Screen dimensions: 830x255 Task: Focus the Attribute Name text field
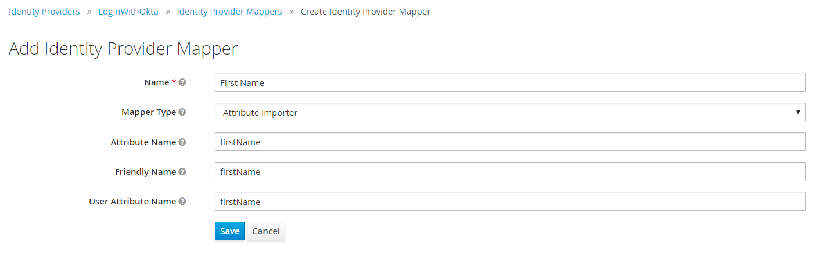click(509, 142)
